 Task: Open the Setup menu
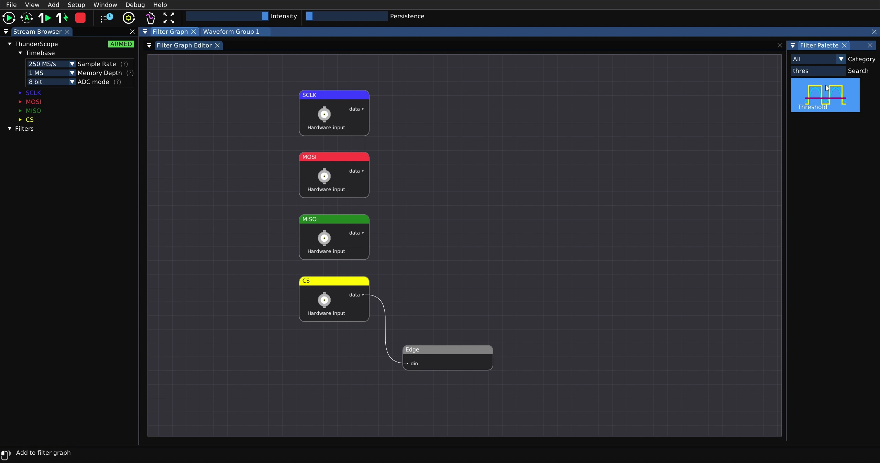click(x=76, y=5)
